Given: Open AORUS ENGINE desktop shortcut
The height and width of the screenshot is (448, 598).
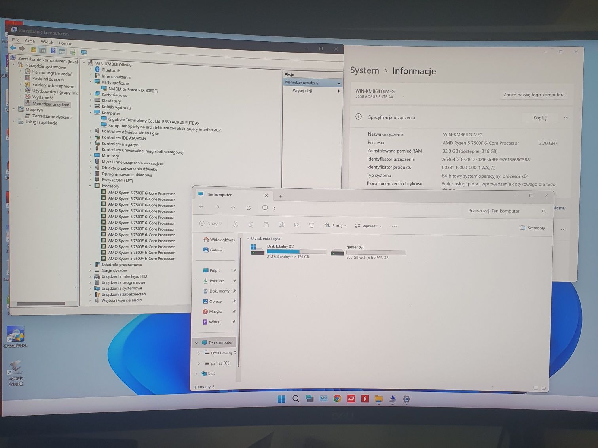Looking at the screenshot, I should 16,373.
